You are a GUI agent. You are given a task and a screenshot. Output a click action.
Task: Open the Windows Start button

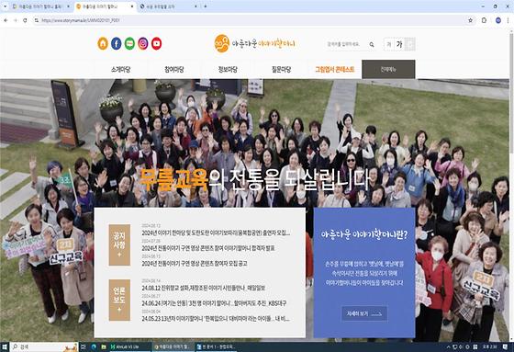[5, 346]
